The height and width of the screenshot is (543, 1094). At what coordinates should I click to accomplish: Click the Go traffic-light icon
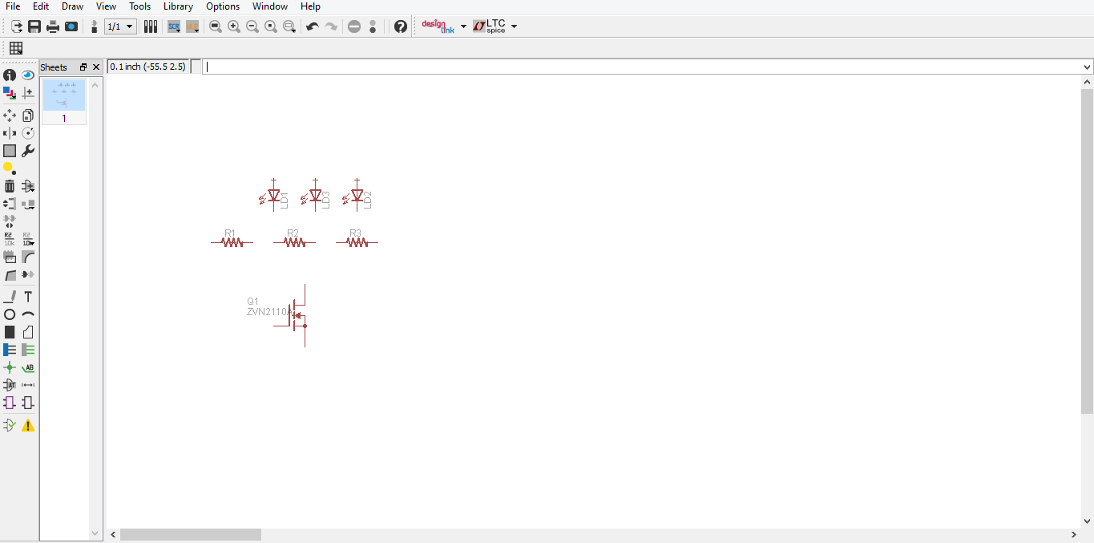point(373,26)
